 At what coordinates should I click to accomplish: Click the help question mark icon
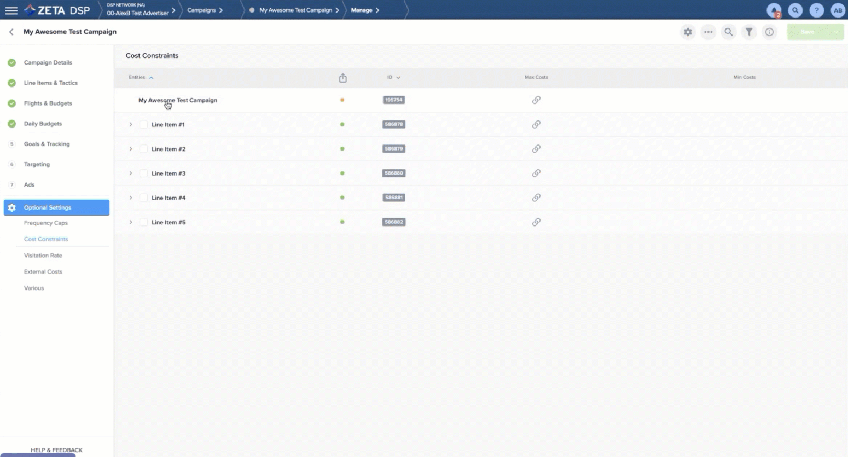816,10
